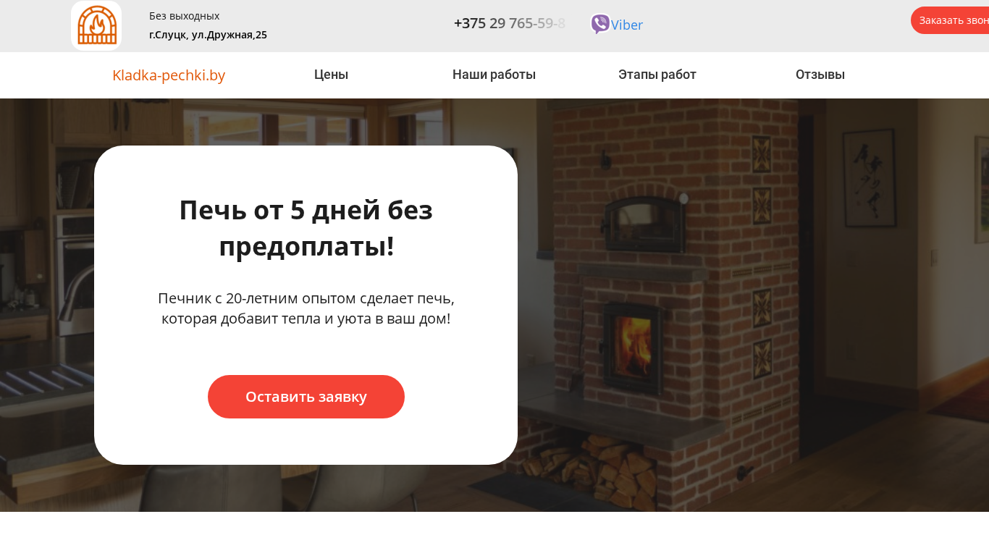Select the 'Этапы работ' menu item
The width and height of the screenshot is (989, 556).
(657, 75)
